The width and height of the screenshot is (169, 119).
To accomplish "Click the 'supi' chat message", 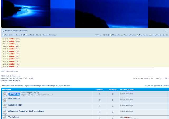I will [17, 44].
